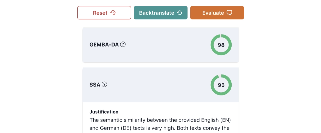Collapse the SSA result card header
The width and height of the screenshot is (321, 133).
click(x=160, y=85)
